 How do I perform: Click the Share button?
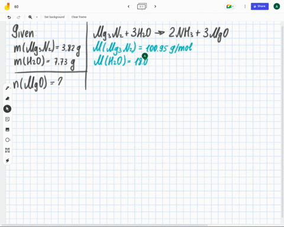tap(260, 7)
